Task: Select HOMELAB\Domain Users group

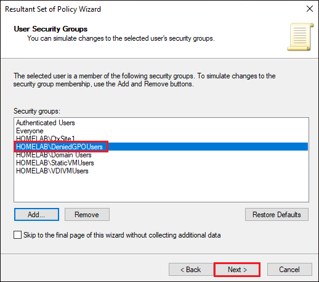Action: coord(54,155)
